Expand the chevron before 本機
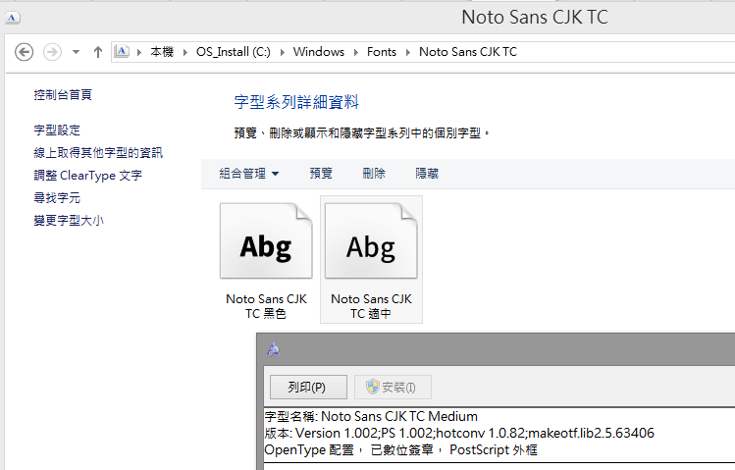Image resolution: width=735 pixels, height=470 pixels. click(139, 52)
